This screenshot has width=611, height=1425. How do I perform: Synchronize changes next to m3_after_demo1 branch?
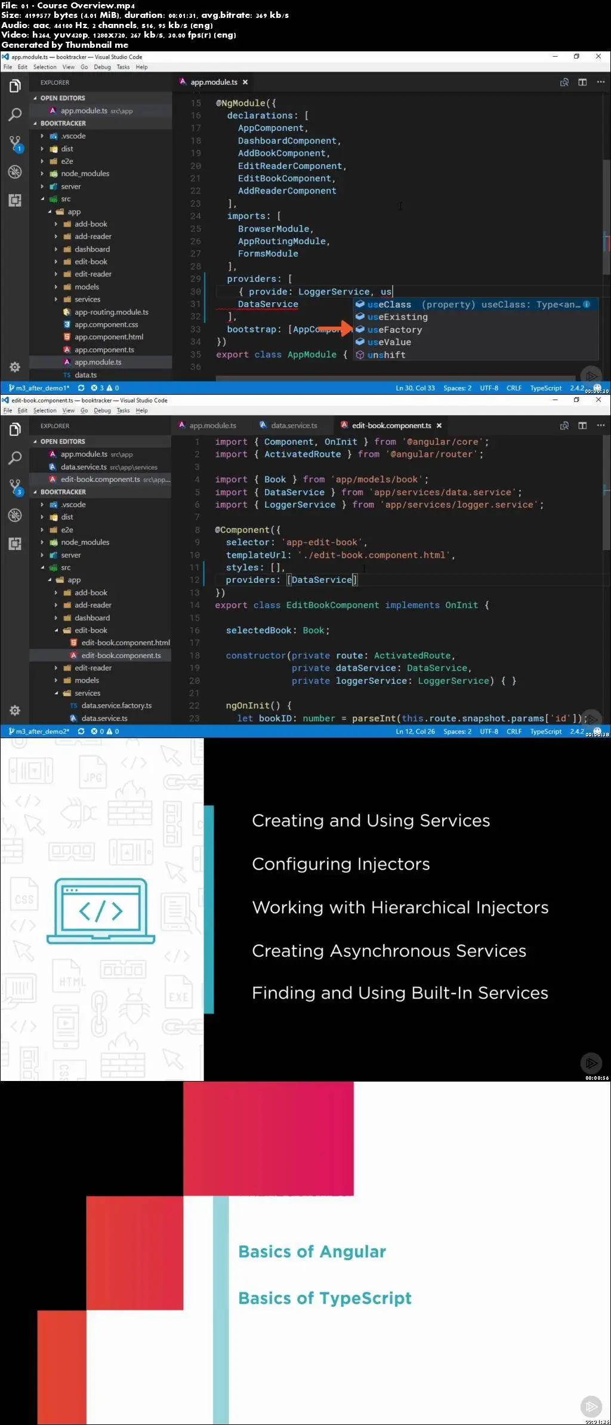[81, 388]
